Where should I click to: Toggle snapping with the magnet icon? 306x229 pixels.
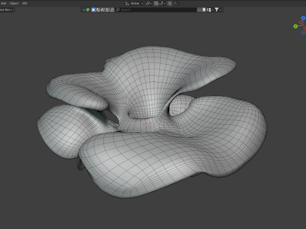[156, 3]
